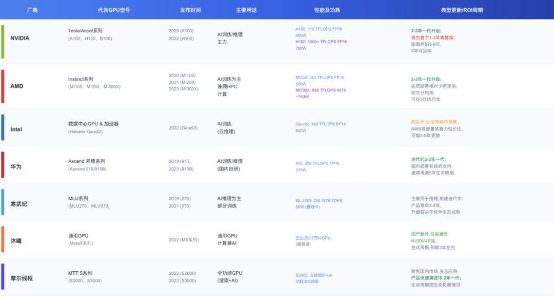This screenshot has height=301, width=554.
Task: Click the 华为 vendor name
Action: tap(16, 166)
